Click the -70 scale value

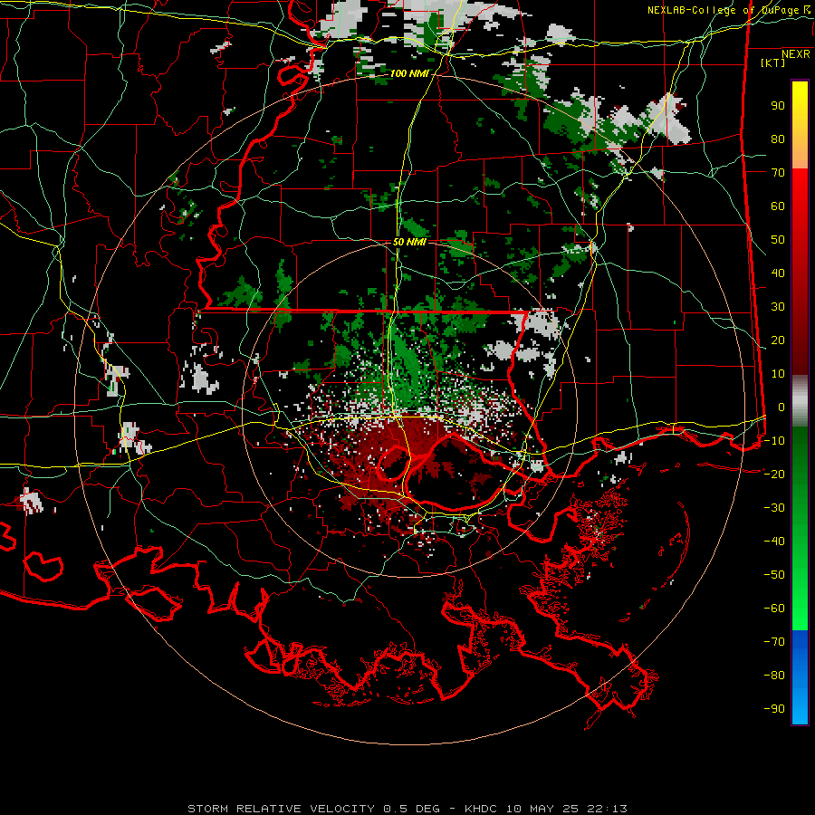coord(774,642)
